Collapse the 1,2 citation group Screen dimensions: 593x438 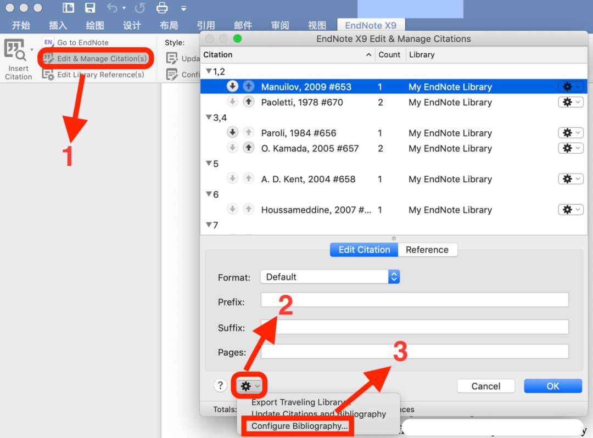pos(209,71)
